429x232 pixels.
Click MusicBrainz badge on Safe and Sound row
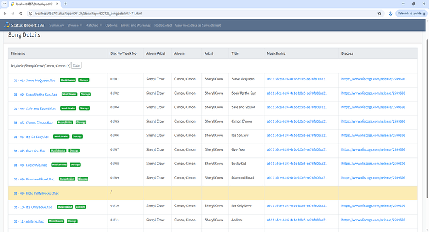68,108
